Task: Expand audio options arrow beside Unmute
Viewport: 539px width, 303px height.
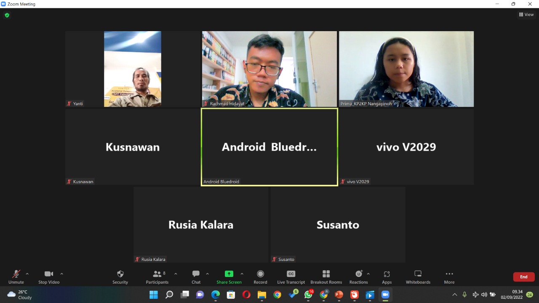Action: coord(27,274)
